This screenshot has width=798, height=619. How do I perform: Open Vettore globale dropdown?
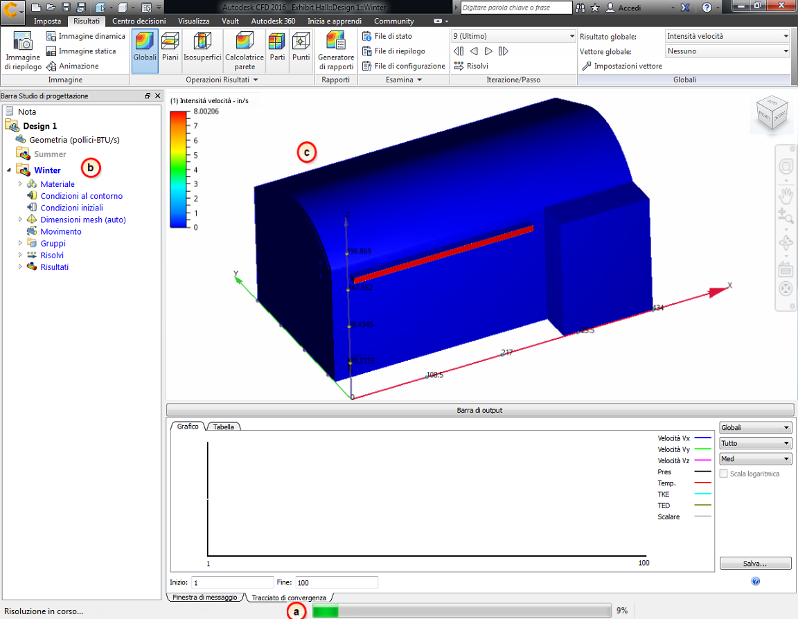pyautogui.click(x=727, y=51)
